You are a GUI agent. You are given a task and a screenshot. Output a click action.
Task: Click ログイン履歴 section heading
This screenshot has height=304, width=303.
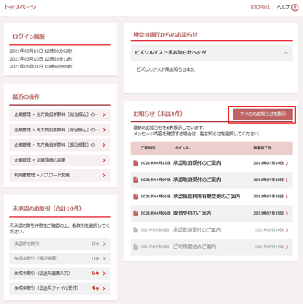click(x=29, y=37)
